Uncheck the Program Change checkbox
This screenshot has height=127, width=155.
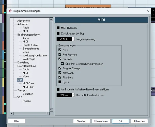click(x=60, y=68)
